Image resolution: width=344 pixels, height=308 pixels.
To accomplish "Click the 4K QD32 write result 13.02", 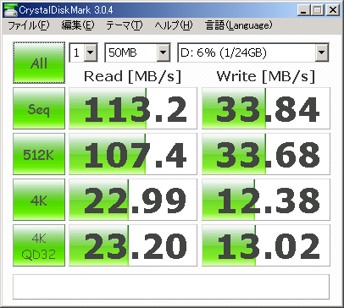I will click(266, 245).
